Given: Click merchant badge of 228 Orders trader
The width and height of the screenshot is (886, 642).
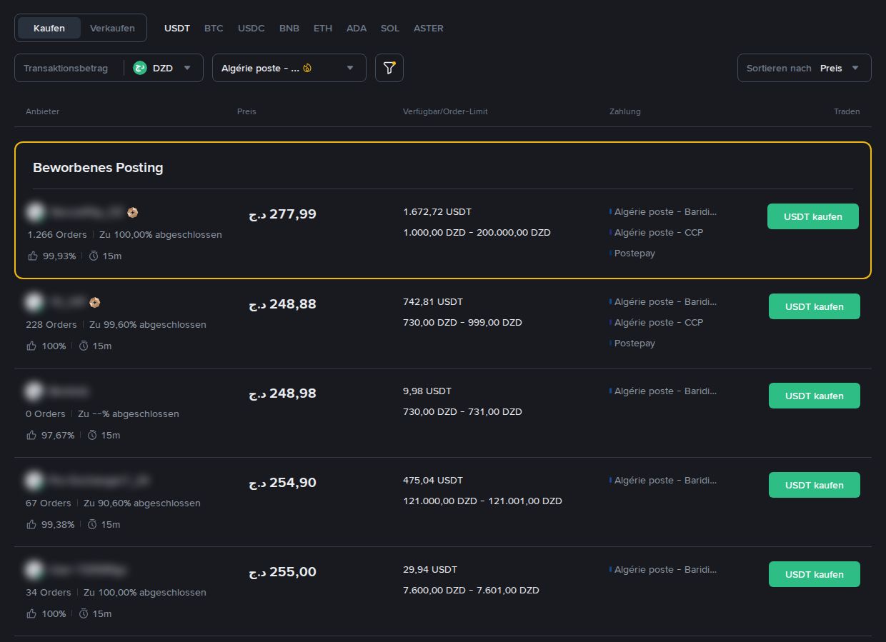Looking at the screenshot, I should pyautogui.click(x=95, y=302).
